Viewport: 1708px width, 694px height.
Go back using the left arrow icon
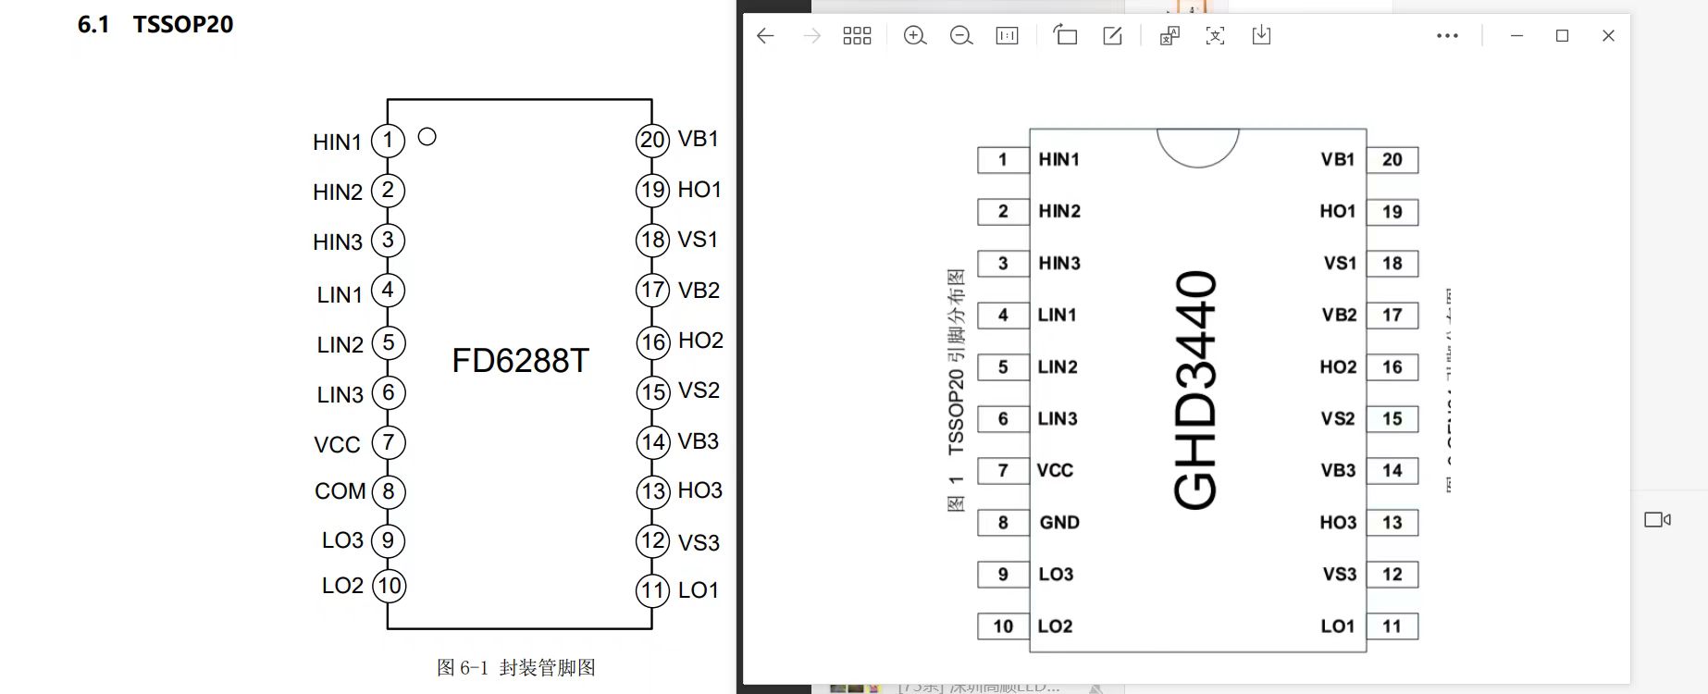coord(765,36)
